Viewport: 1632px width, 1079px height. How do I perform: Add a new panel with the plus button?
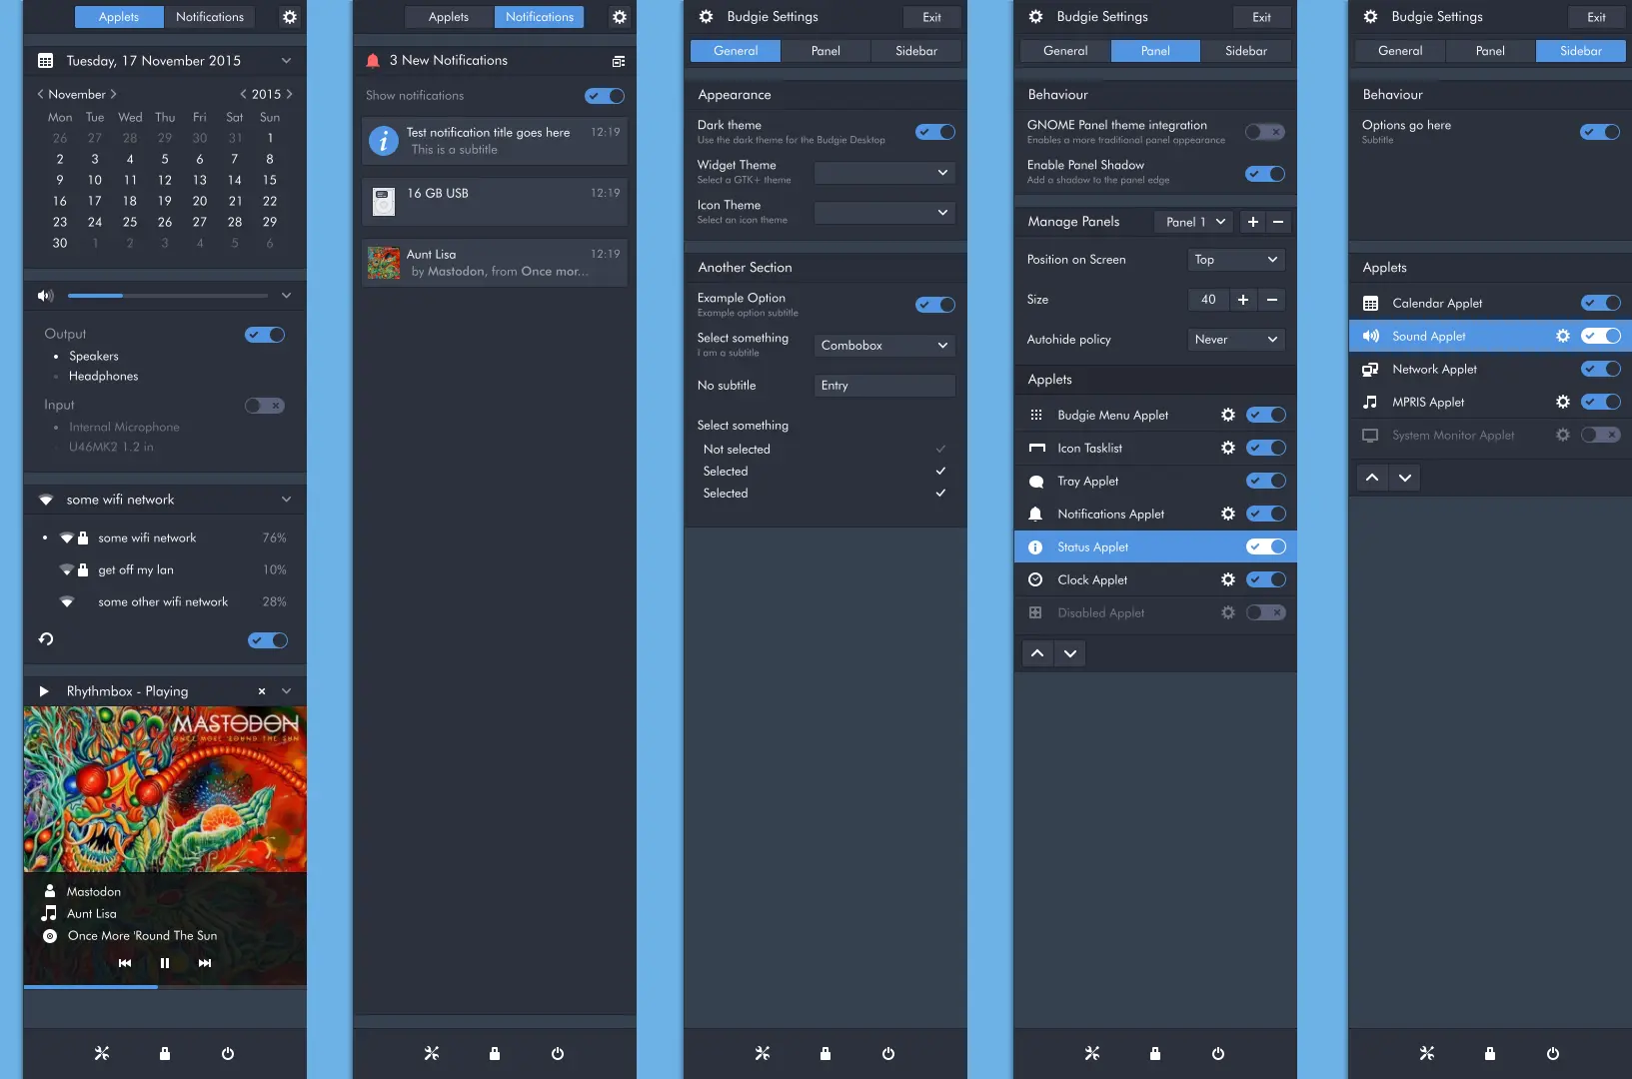click(1252, 222)
